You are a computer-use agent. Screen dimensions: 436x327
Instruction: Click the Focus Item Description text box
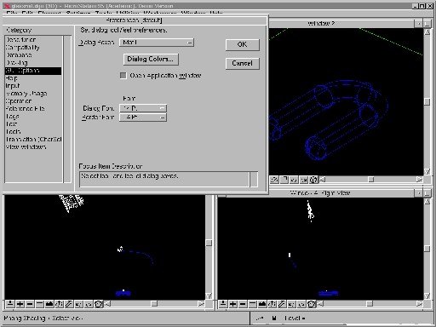click(164, 179)
